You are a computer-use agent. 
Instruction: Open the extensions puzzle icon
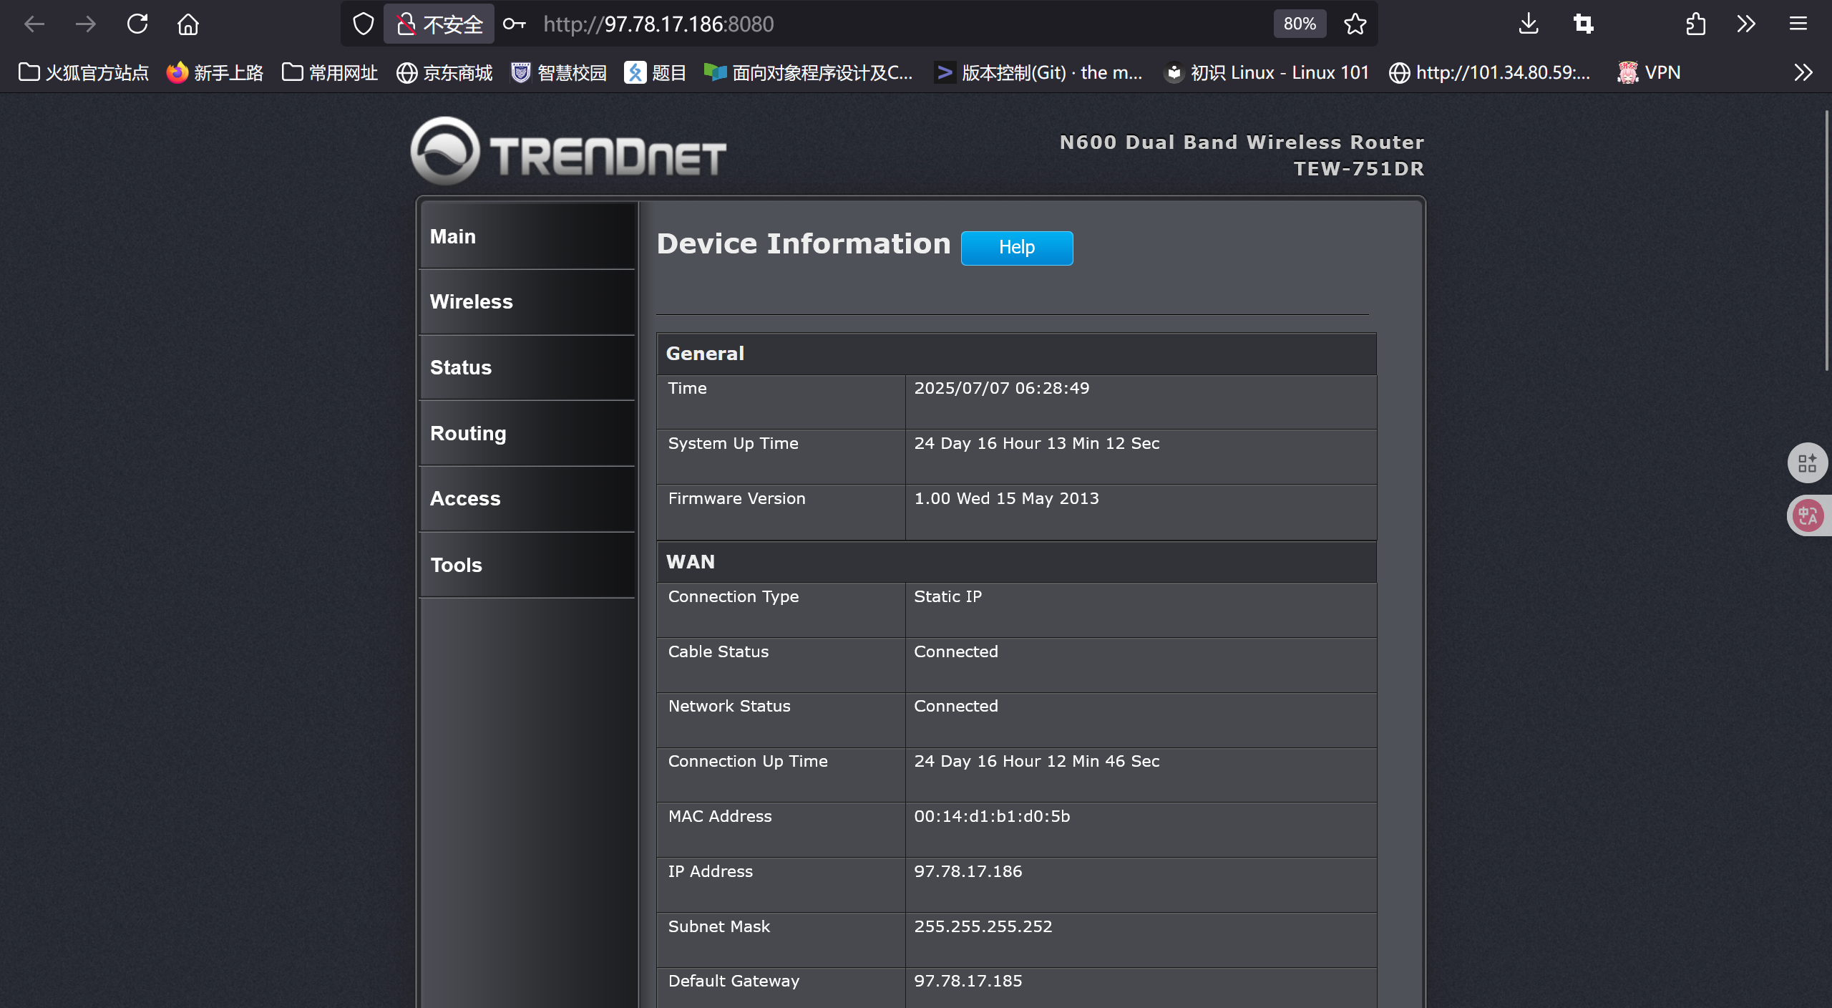(x=1695, y=24)
